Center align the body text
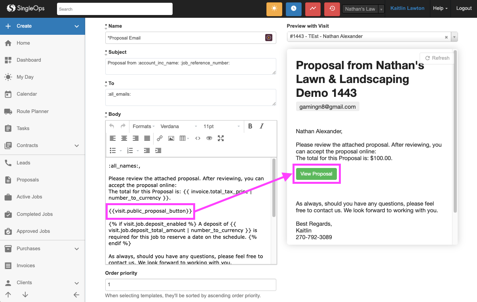 pos(124,138)
